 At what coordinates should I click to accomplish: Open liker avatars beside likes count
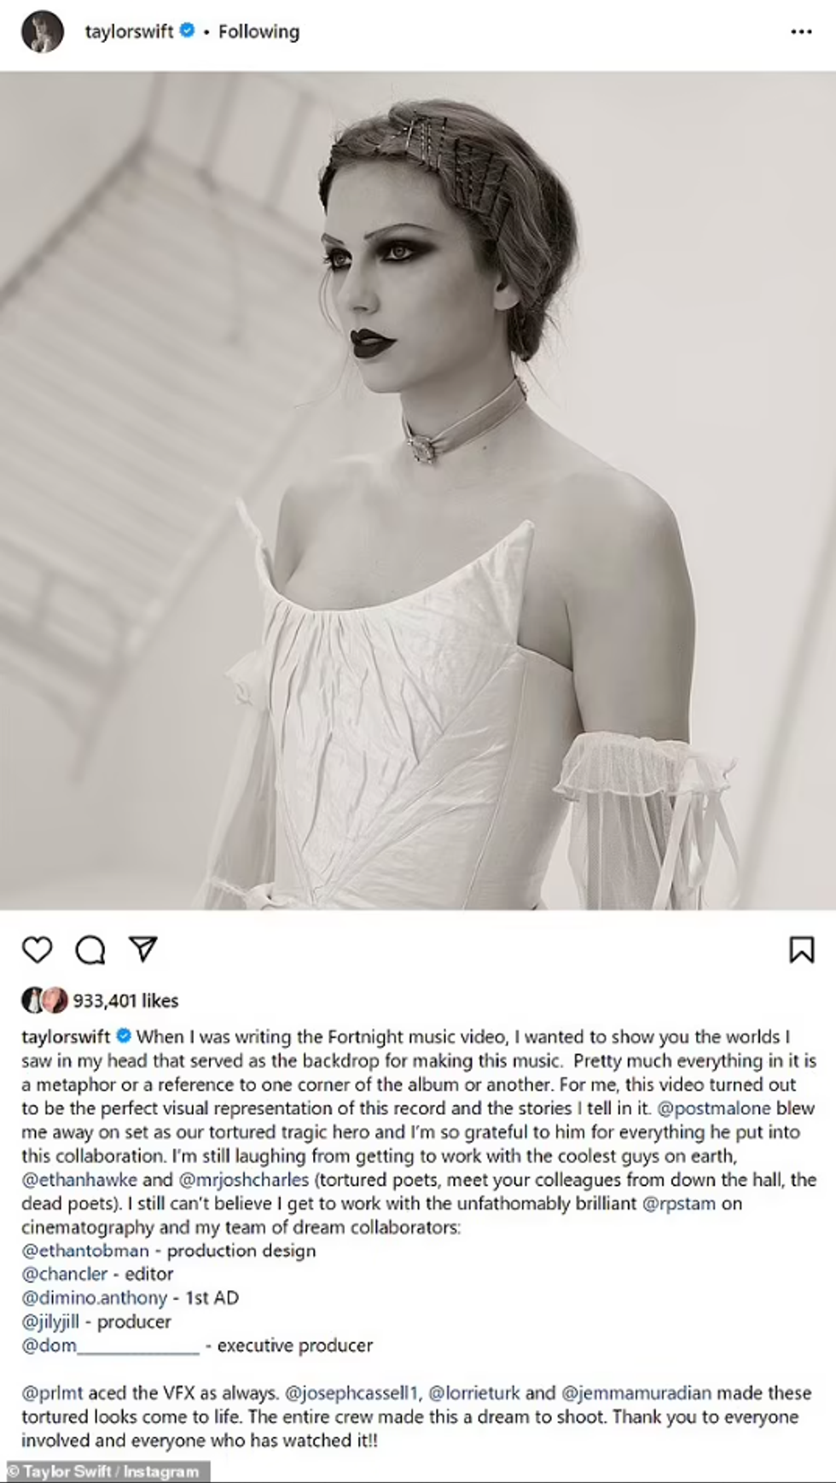(x=44, y=1000)
